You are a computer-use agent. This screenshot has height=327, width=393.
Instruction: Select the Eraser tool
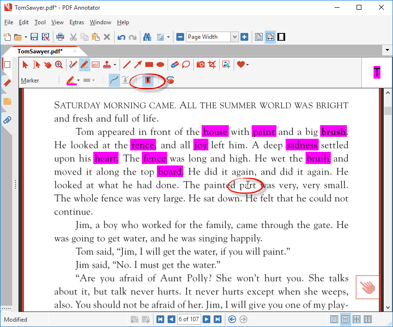pyautogui.click(x=174, y=64)
